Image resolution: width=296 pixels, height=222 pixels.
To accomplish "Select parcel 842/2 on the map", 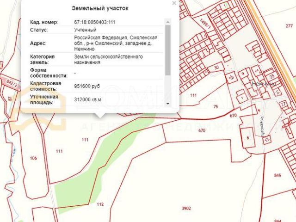I will coord(12,83).
